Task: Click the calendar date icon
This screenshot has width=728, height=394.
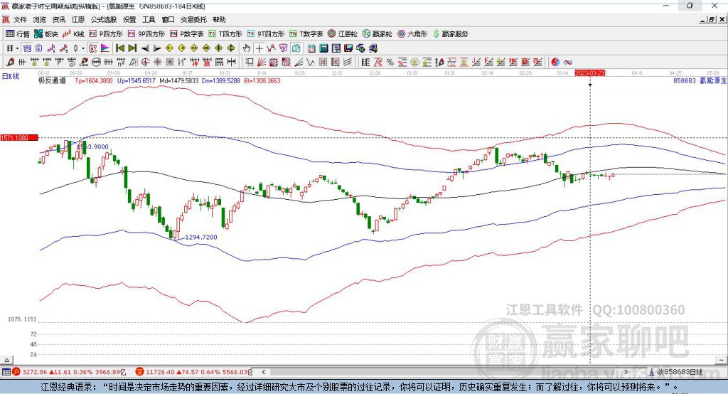Action: (311, 48)
